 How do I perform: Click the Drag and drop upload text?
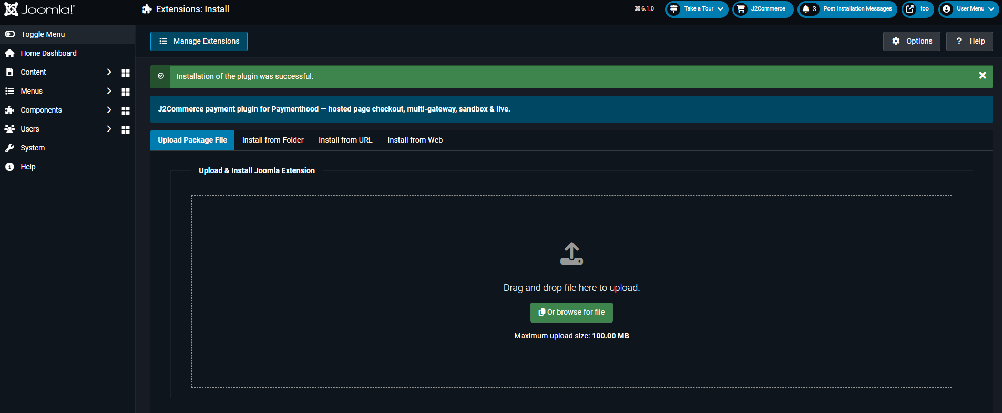[571, 288]
